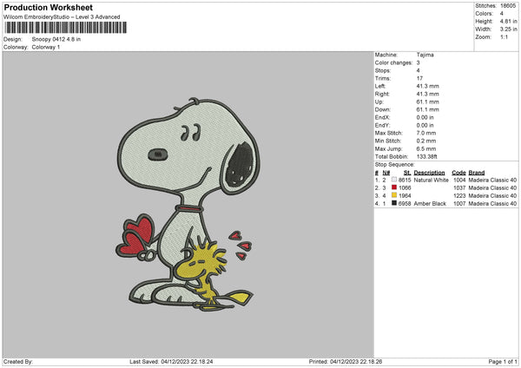Click the Description column header
This screenshot has height=368, width=521.
click(x=429, y=173)
